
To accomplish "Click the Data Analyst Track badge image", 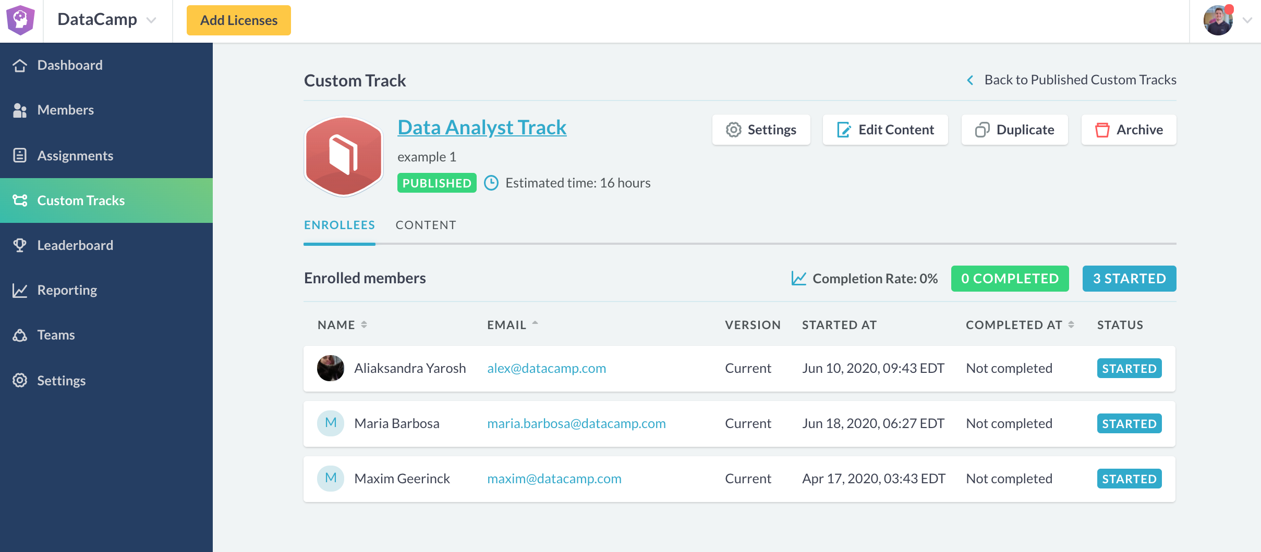I will pyautogui.click(x=344, y=156).
